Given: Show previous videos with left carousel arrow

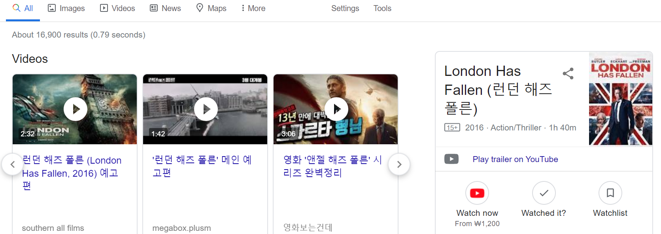Looking at the screenshot, I should (13, 164).
